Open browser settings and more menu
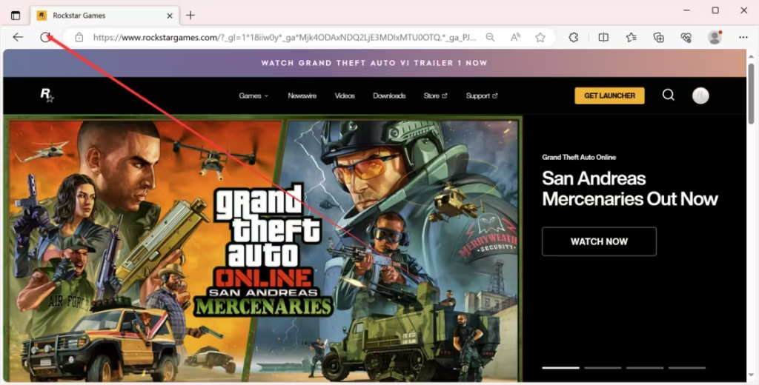Viewport: 759px width, 385px height. [x=743, y=37]
